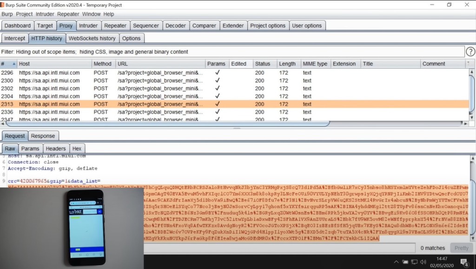Open the Proxy Options sub-tab

click(132, 39)
